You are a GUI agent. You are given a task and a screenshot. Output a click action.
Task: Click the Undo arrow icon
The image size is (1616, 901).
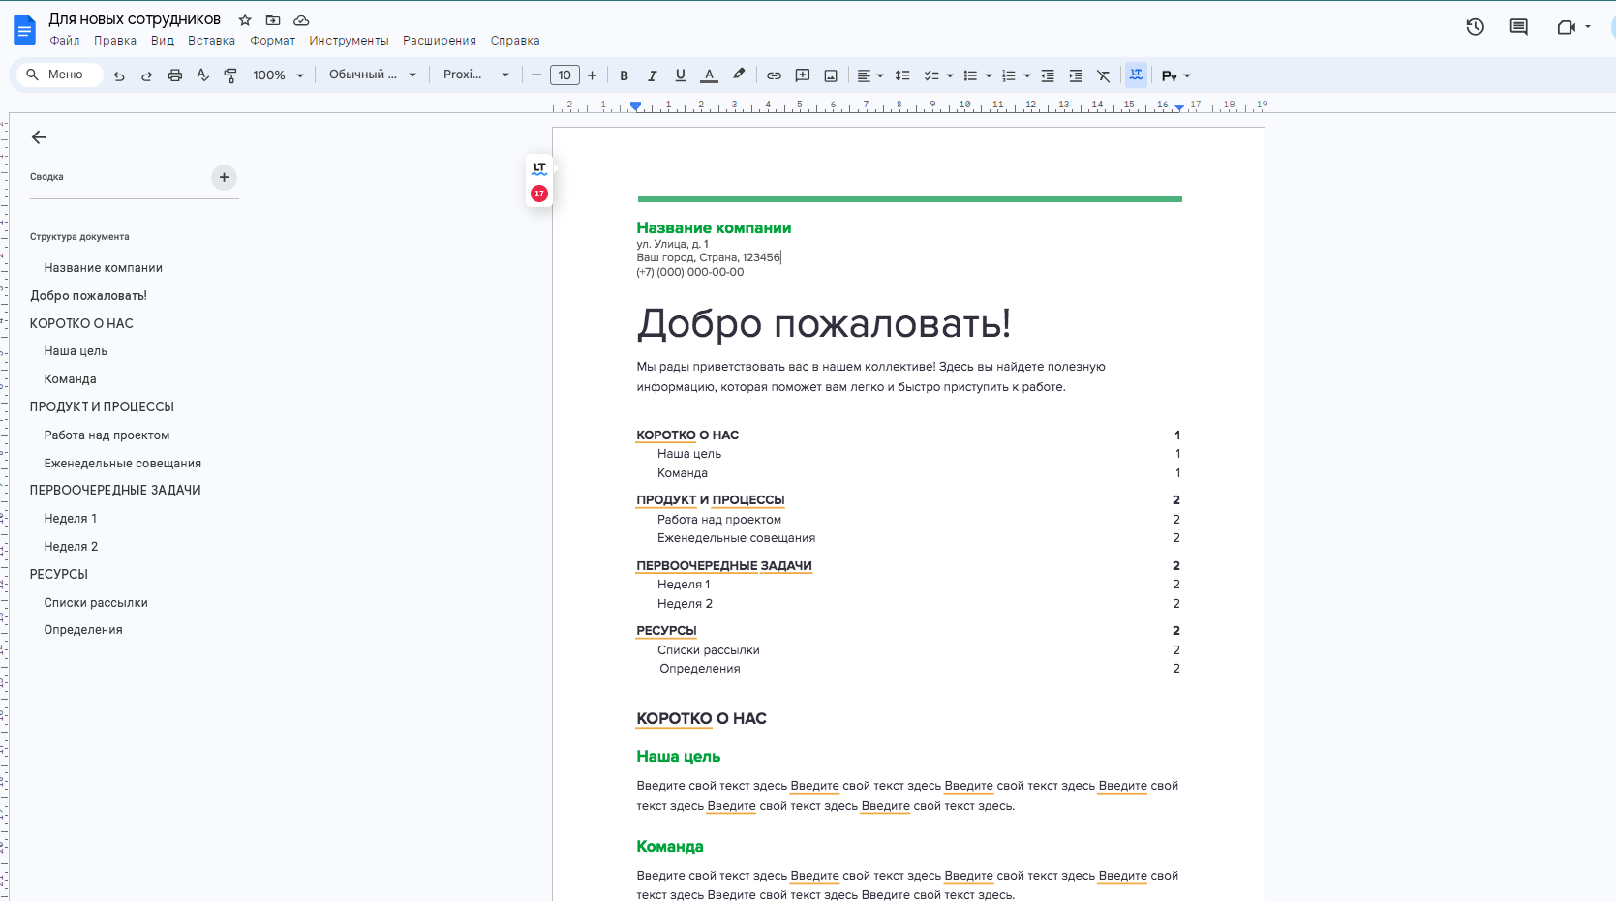(x=119, y=75)
